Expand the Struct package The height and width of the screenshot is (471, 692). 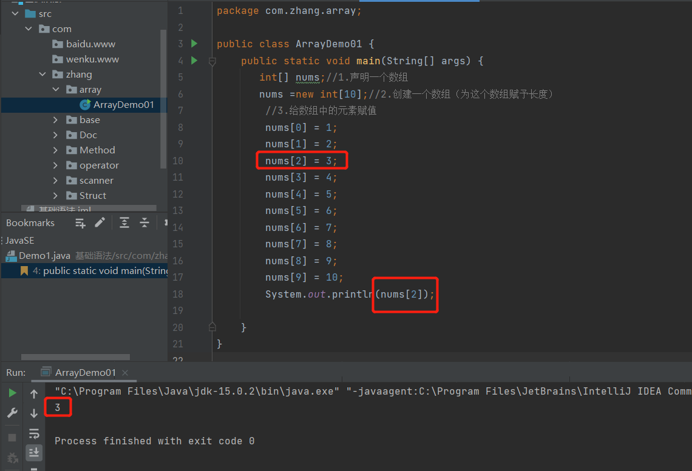(55, 195)
